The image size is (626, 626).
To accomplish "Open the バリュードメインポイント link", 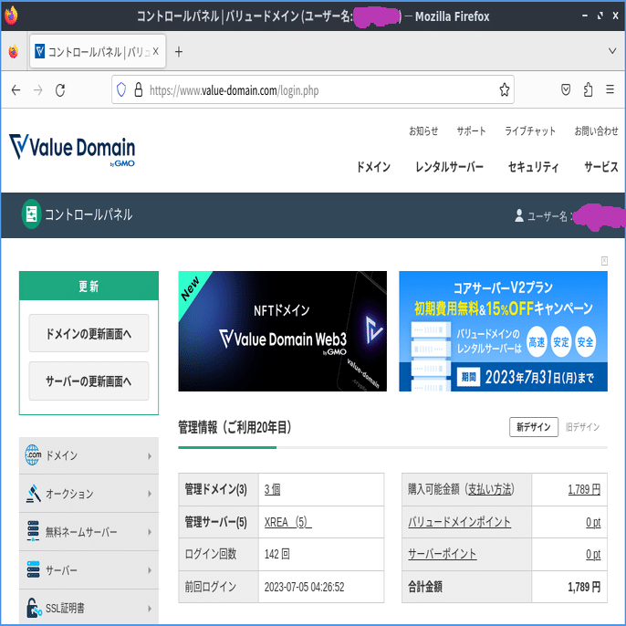I will click(459, 522).
